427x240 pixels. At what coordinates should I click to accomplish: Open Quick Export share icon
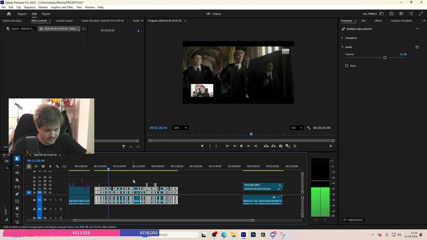(x=391, y=14)
